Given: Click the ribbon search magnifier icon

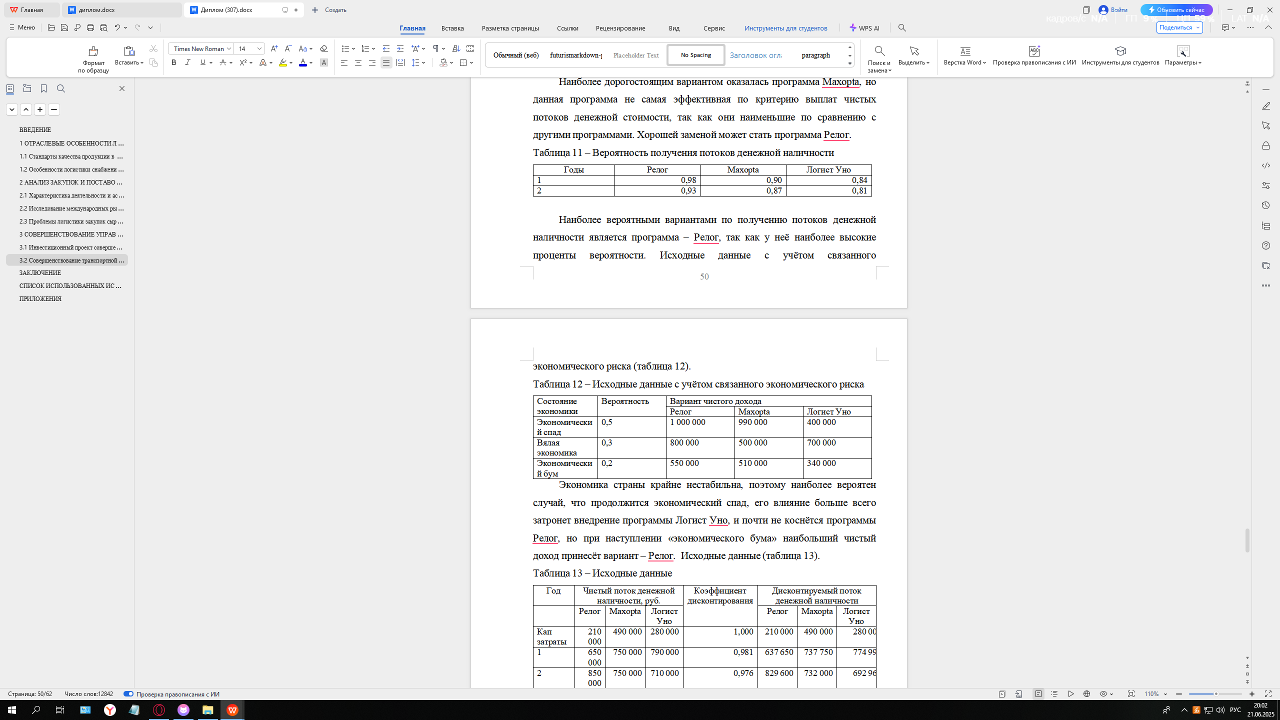Looking at the screenshot, I should [902, 28].
